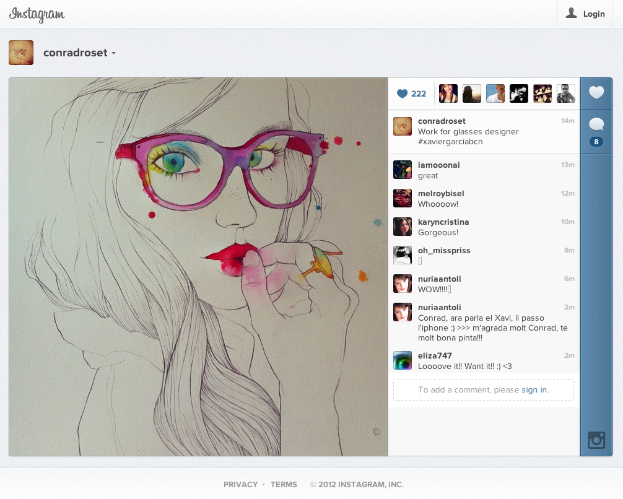Click the 'Work for glasses designer' caption text

click(x=468, y=131)
